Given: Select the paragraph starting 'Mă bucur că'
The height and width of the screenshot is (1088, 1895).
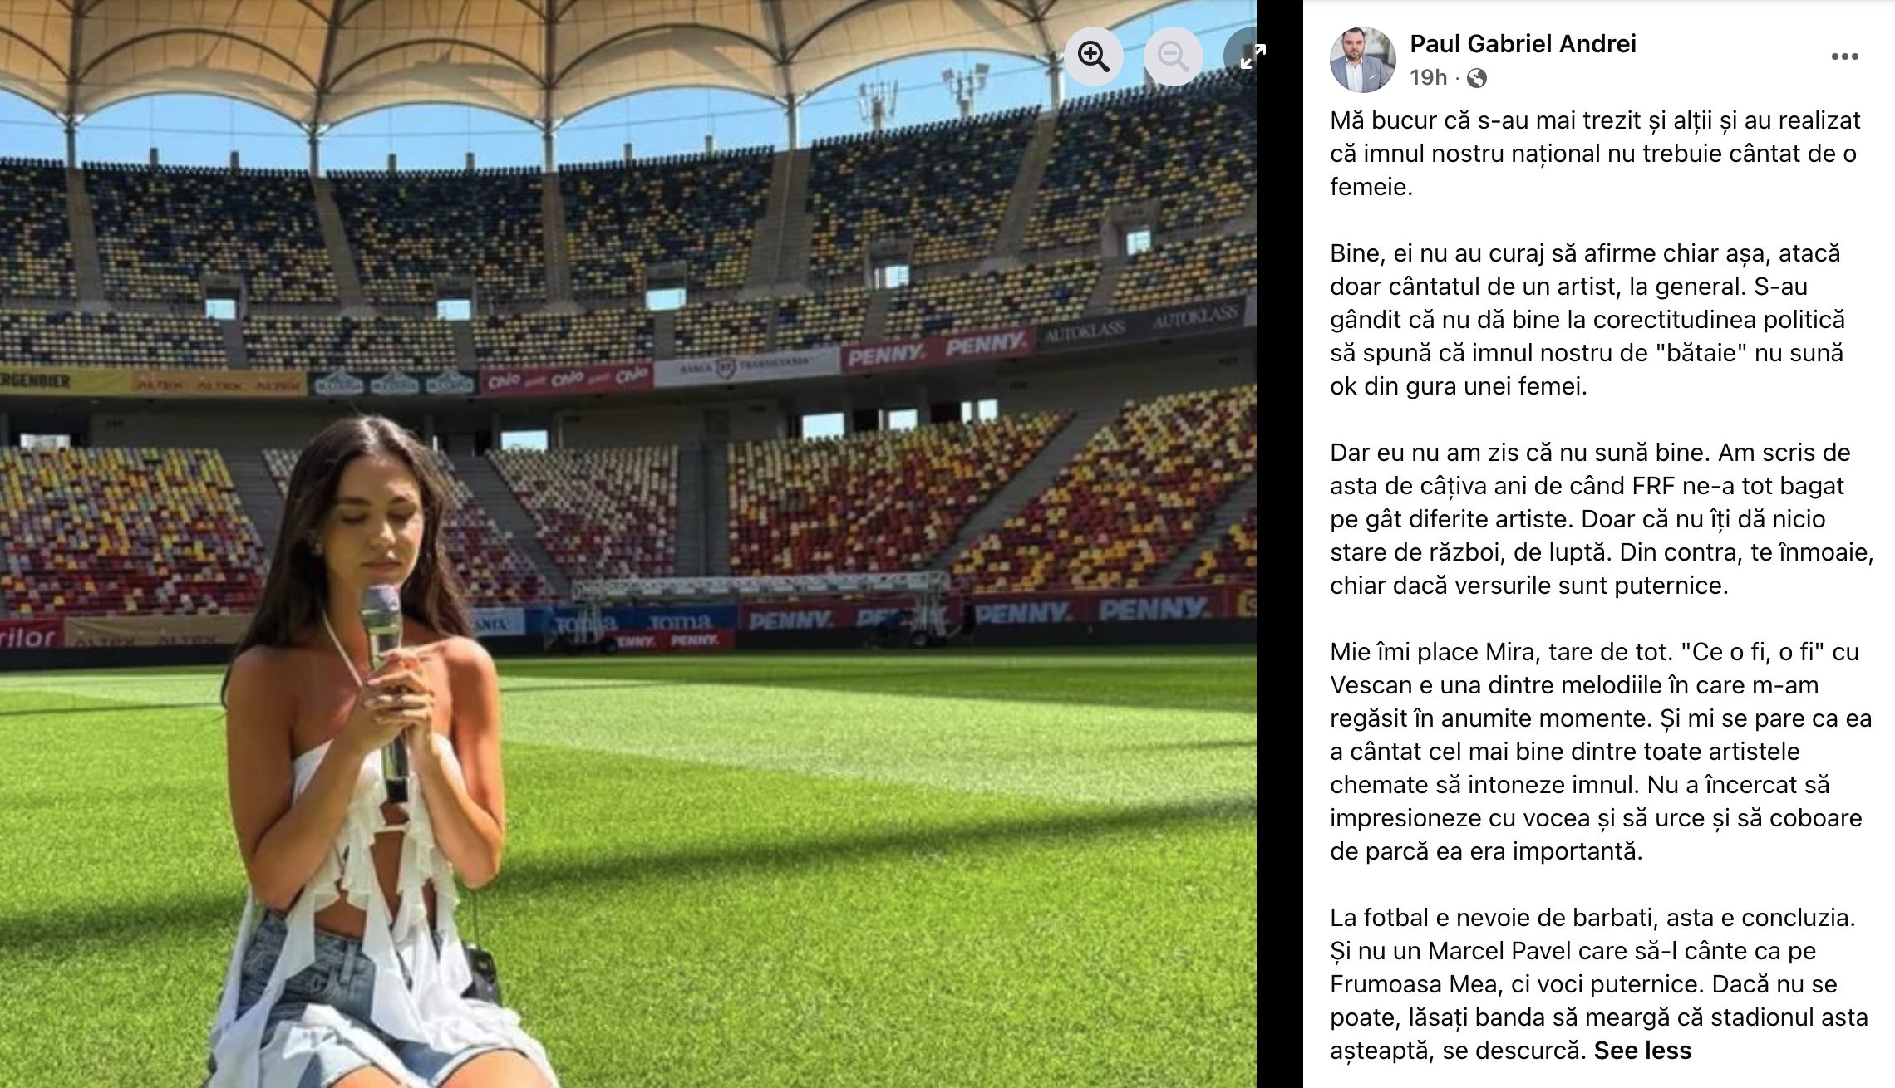Looking at the screenshot, I should [1595, 154].
